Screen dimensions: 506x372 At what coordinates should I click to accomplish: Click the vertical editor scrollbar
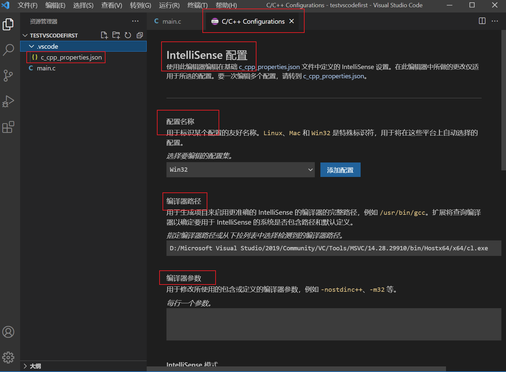503,100
